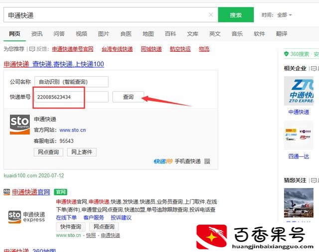Click the 快递100 logo
The height and width of the screenshot is (252, 319).
coord(163,161)
